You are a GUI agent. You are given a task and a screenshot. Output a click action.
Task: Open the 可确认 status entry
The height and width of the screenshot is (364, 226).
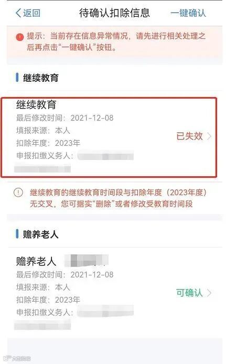coord(190,293)
